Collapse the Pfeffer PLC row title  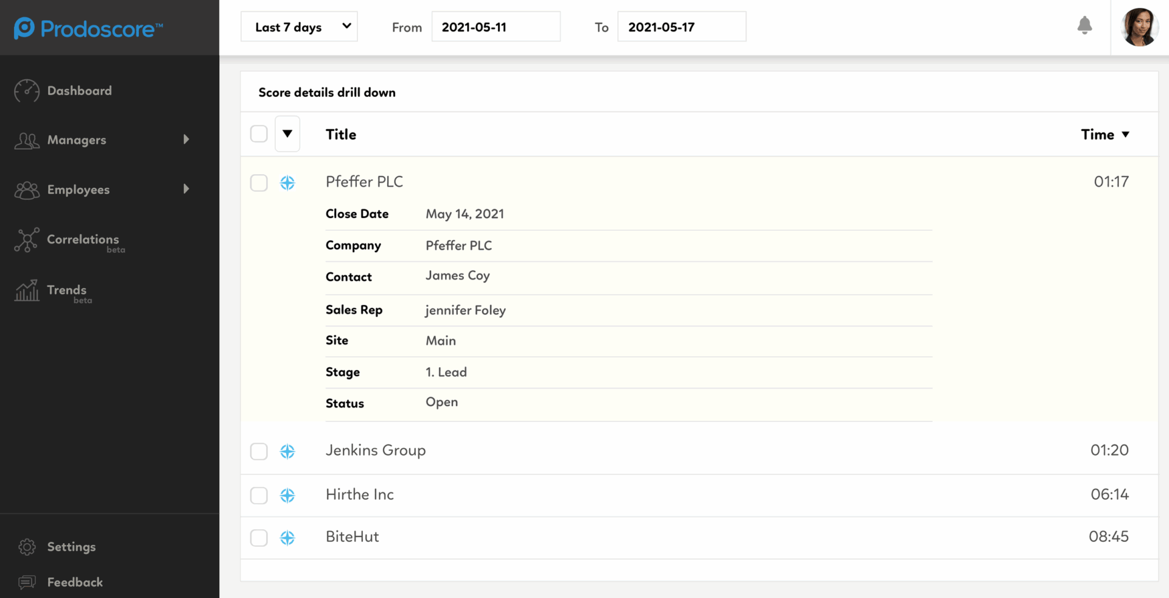click(x=364, y=181)
